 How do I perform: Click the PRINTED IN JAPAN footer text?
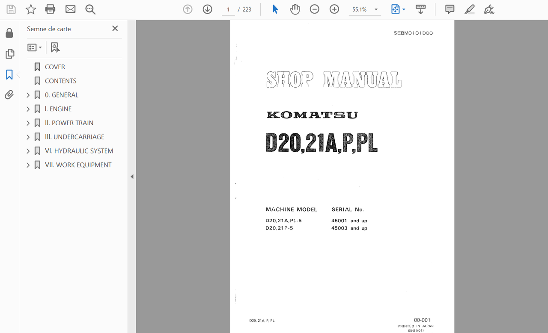(x=416, y=326)
